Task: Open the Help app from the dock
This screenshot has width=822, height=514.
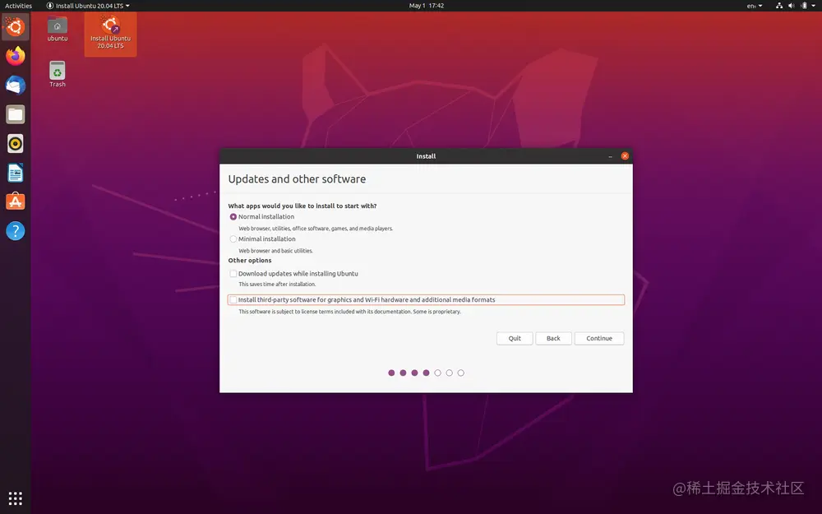Action: [x=15, y=230]
